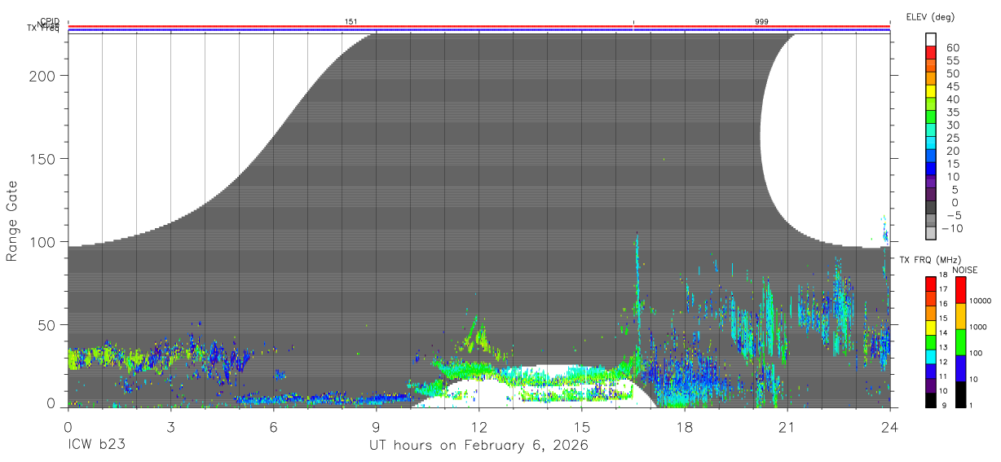The width and height of the screenshot is (1001, 462).
Task: Click the '30' label on the ELEV scale
Action: point(953,125)
